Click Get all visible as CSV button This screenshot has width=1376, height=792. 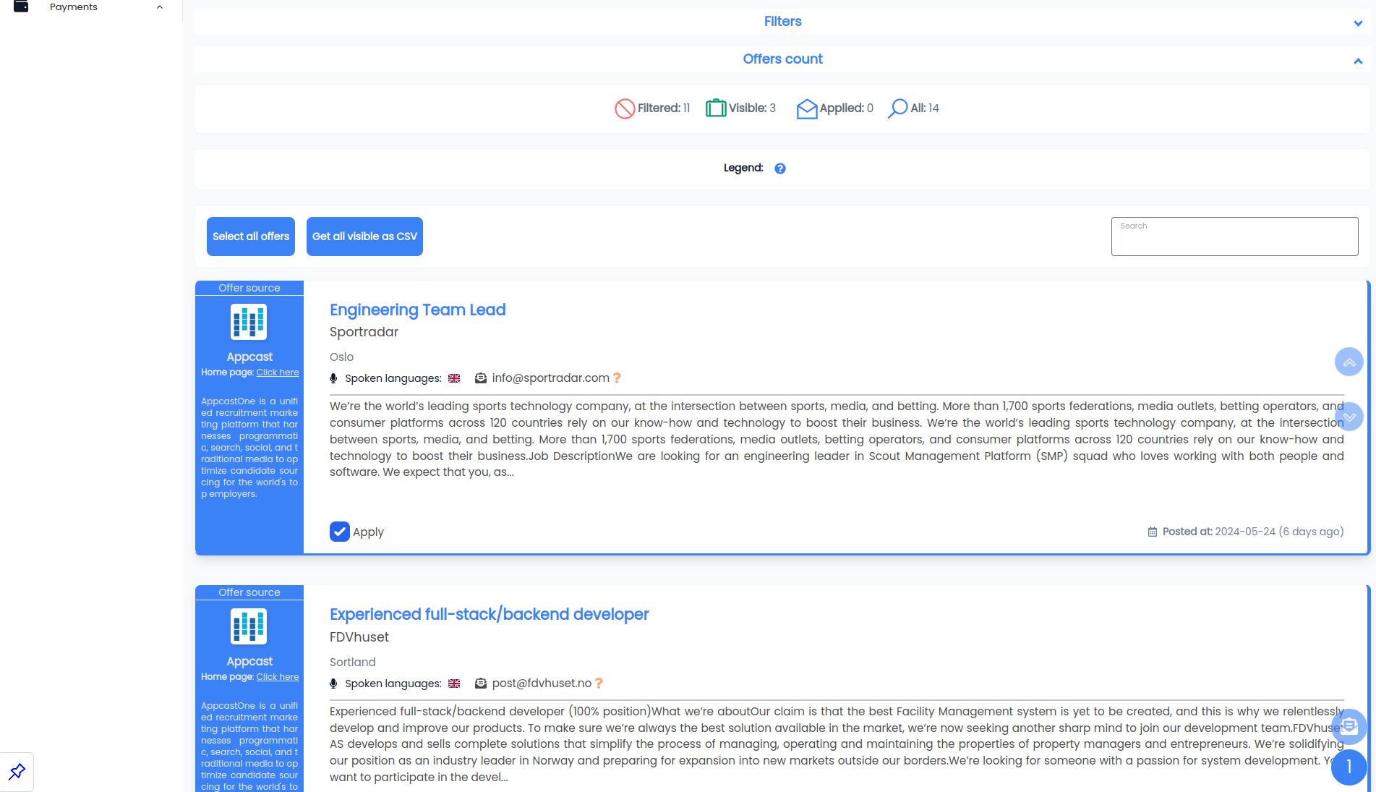(x=364, y=237)
